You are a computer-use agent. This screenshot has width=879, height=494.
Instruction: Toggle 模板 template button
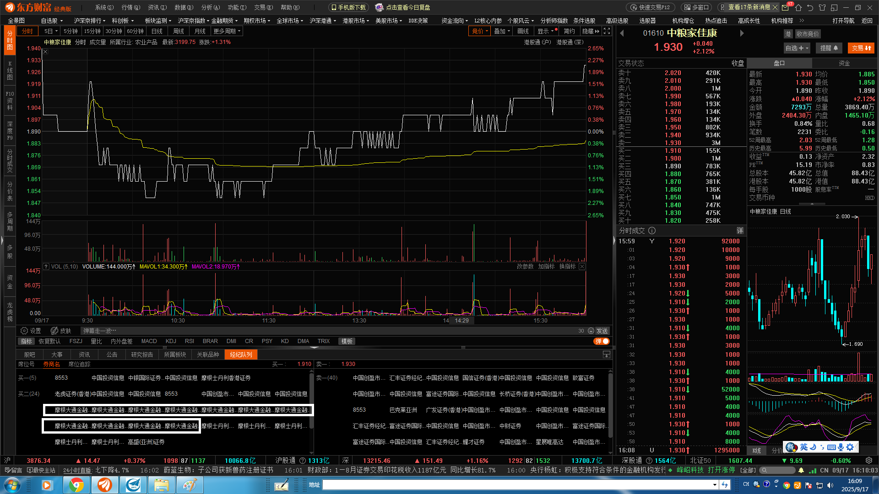click(347, 341)
